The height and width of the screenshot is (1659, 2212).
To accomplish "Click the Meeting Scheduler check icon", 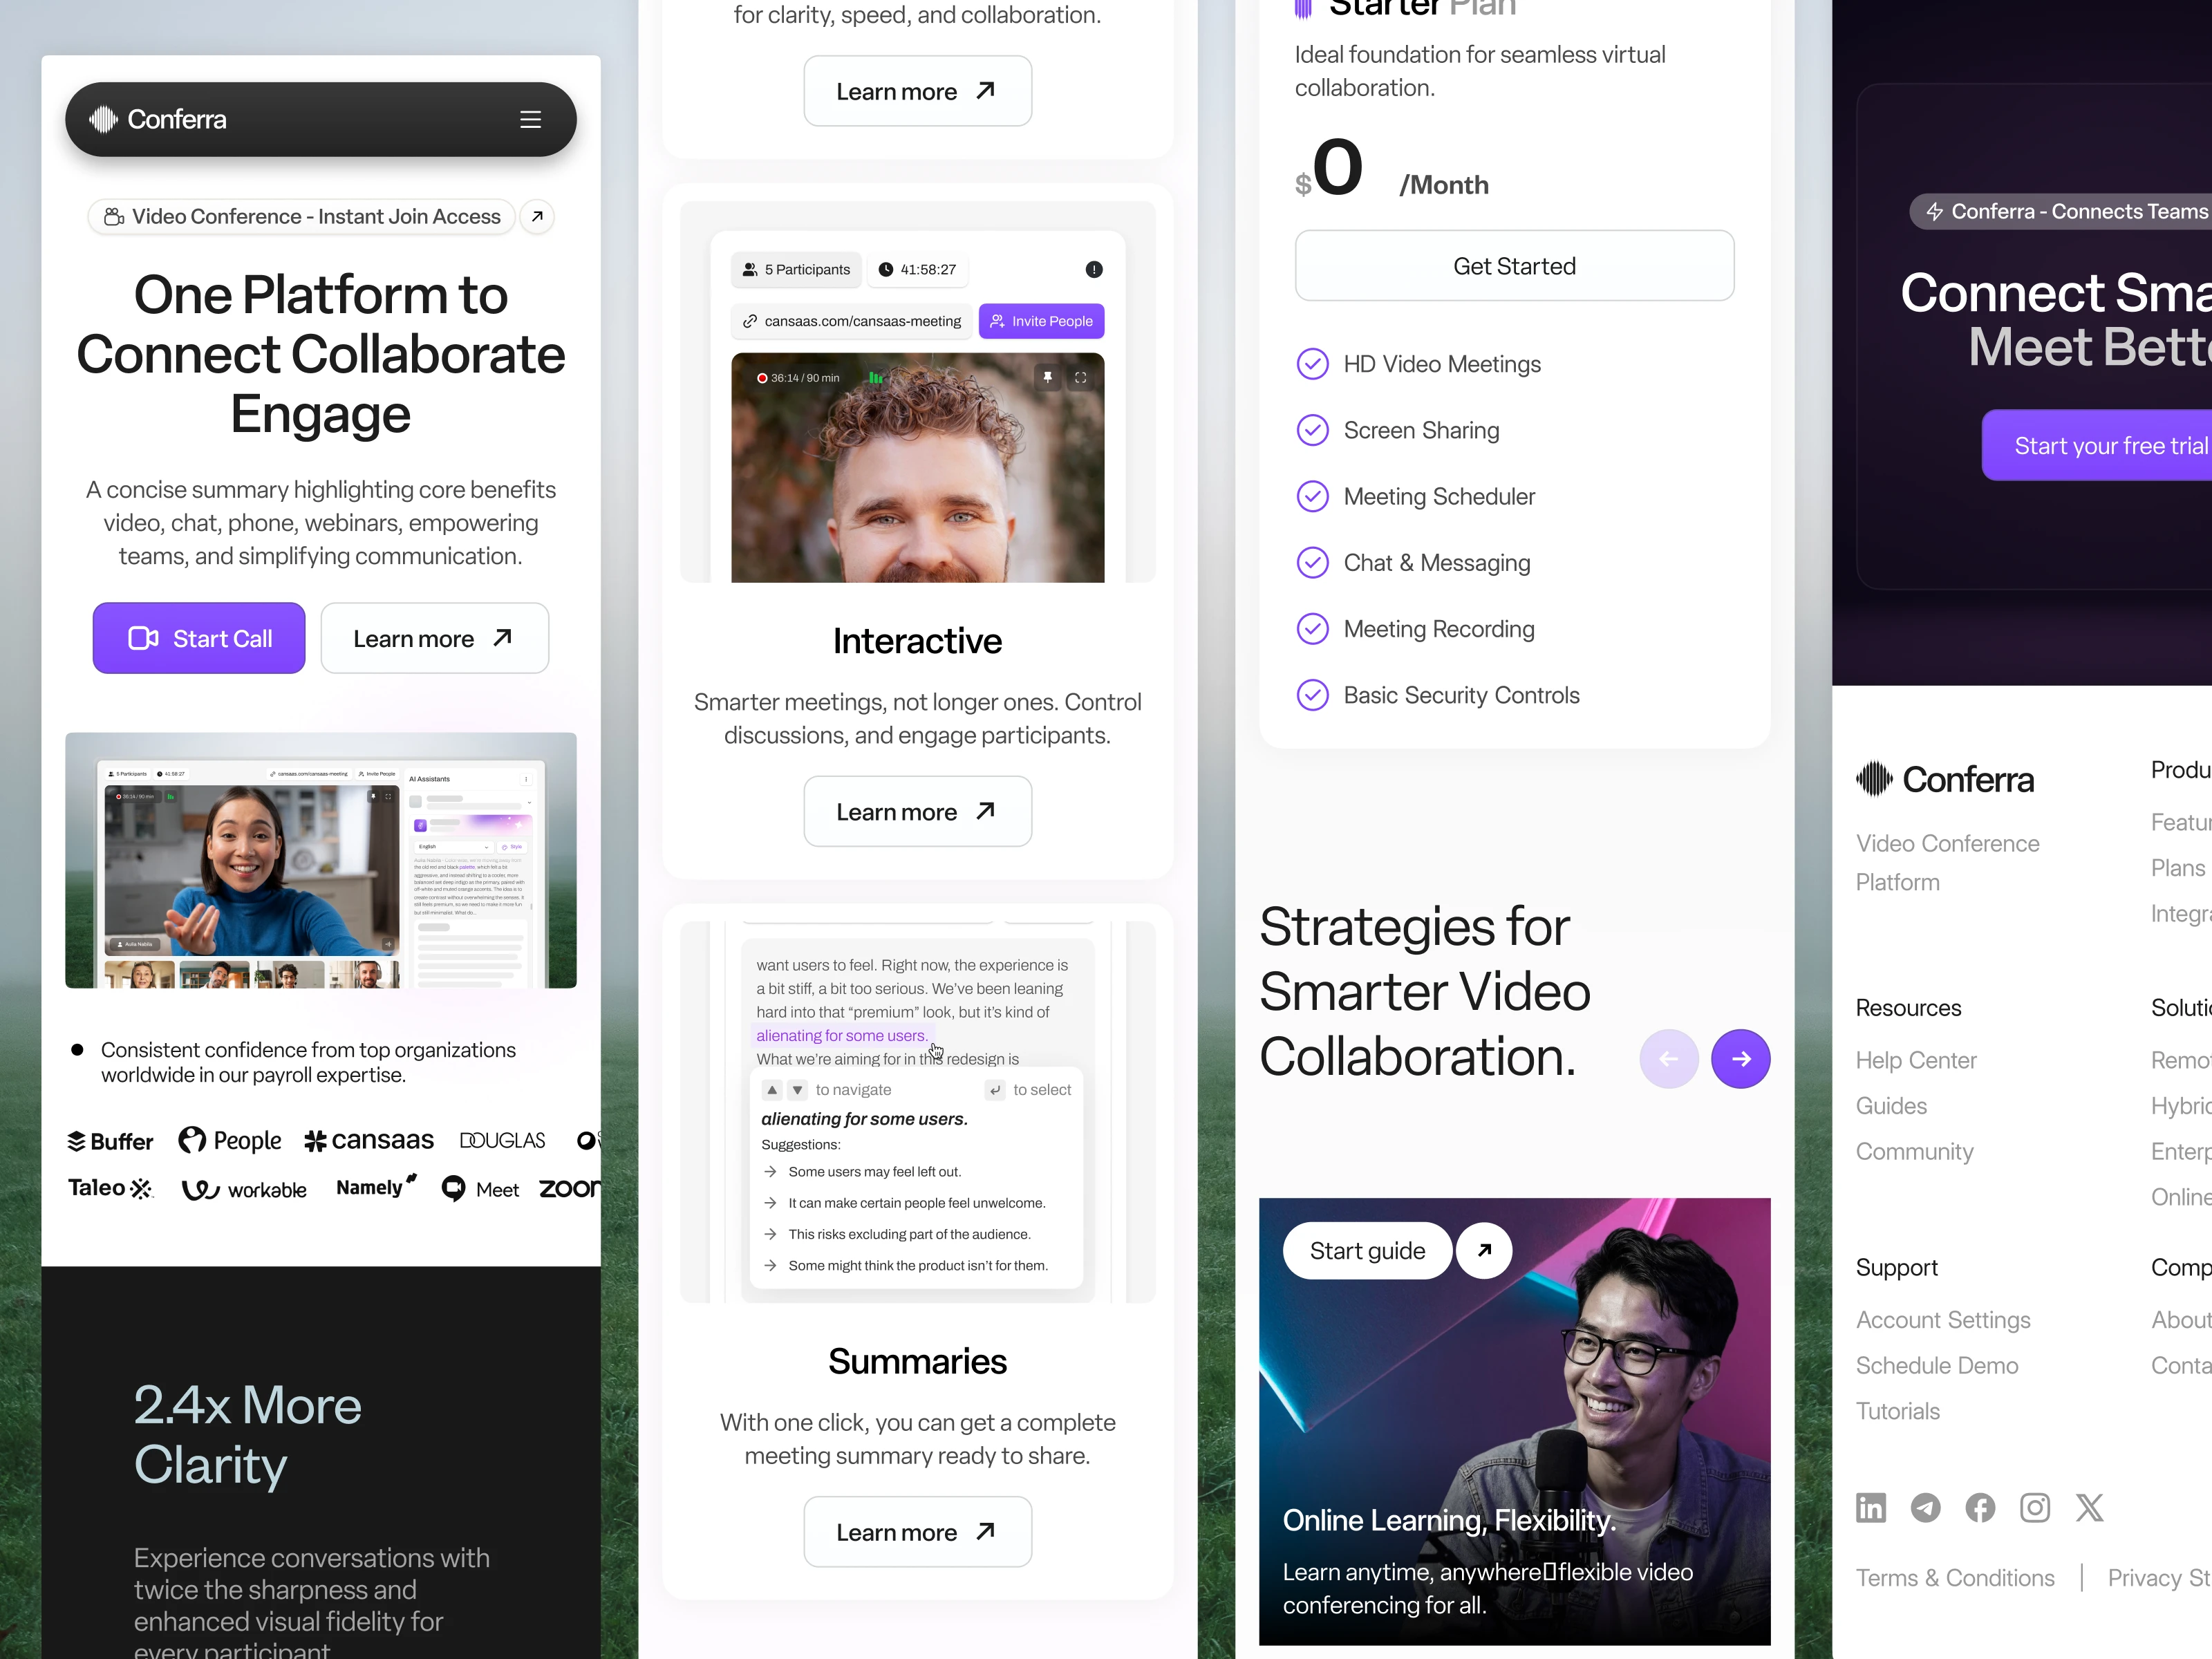I will point(1312,496).
